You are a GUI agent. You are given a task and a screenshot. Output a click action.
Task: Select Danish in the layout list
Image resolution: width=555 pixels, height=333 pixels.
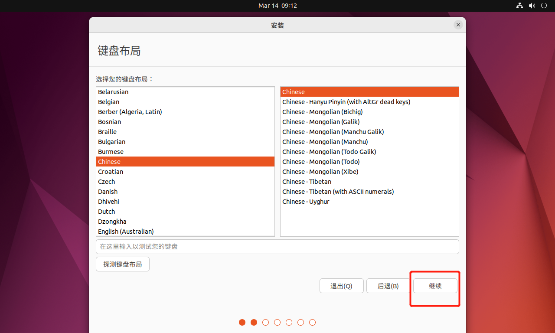click(x=185, y=192)
